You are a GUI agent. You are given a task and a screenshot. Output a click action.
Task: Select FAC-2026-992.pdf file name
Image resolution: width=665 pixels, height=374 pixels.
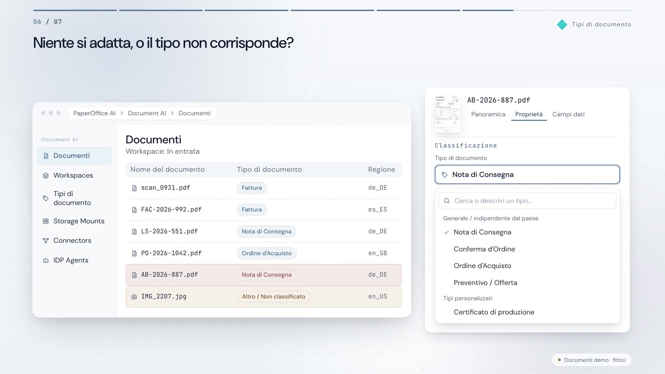pos(171,210)
